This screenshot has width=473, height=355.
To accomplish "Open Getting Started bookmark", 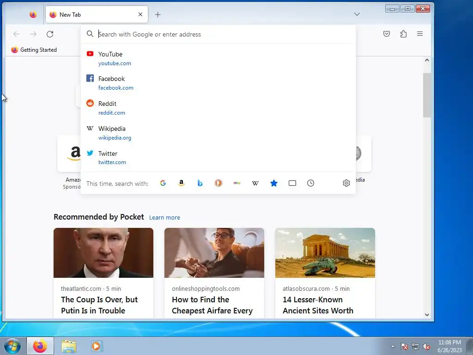I will coord(34,50).
